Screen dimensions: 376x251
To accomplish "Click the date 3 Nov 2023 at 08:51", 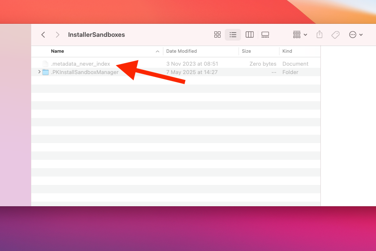I will click(x=192, y=64).
